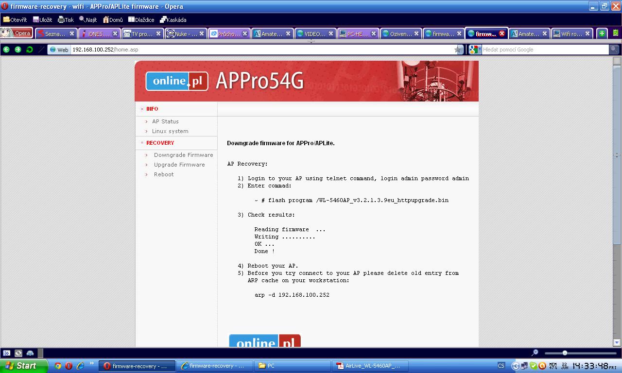Click the online.pl logo in header

click(x=177, y=81)
